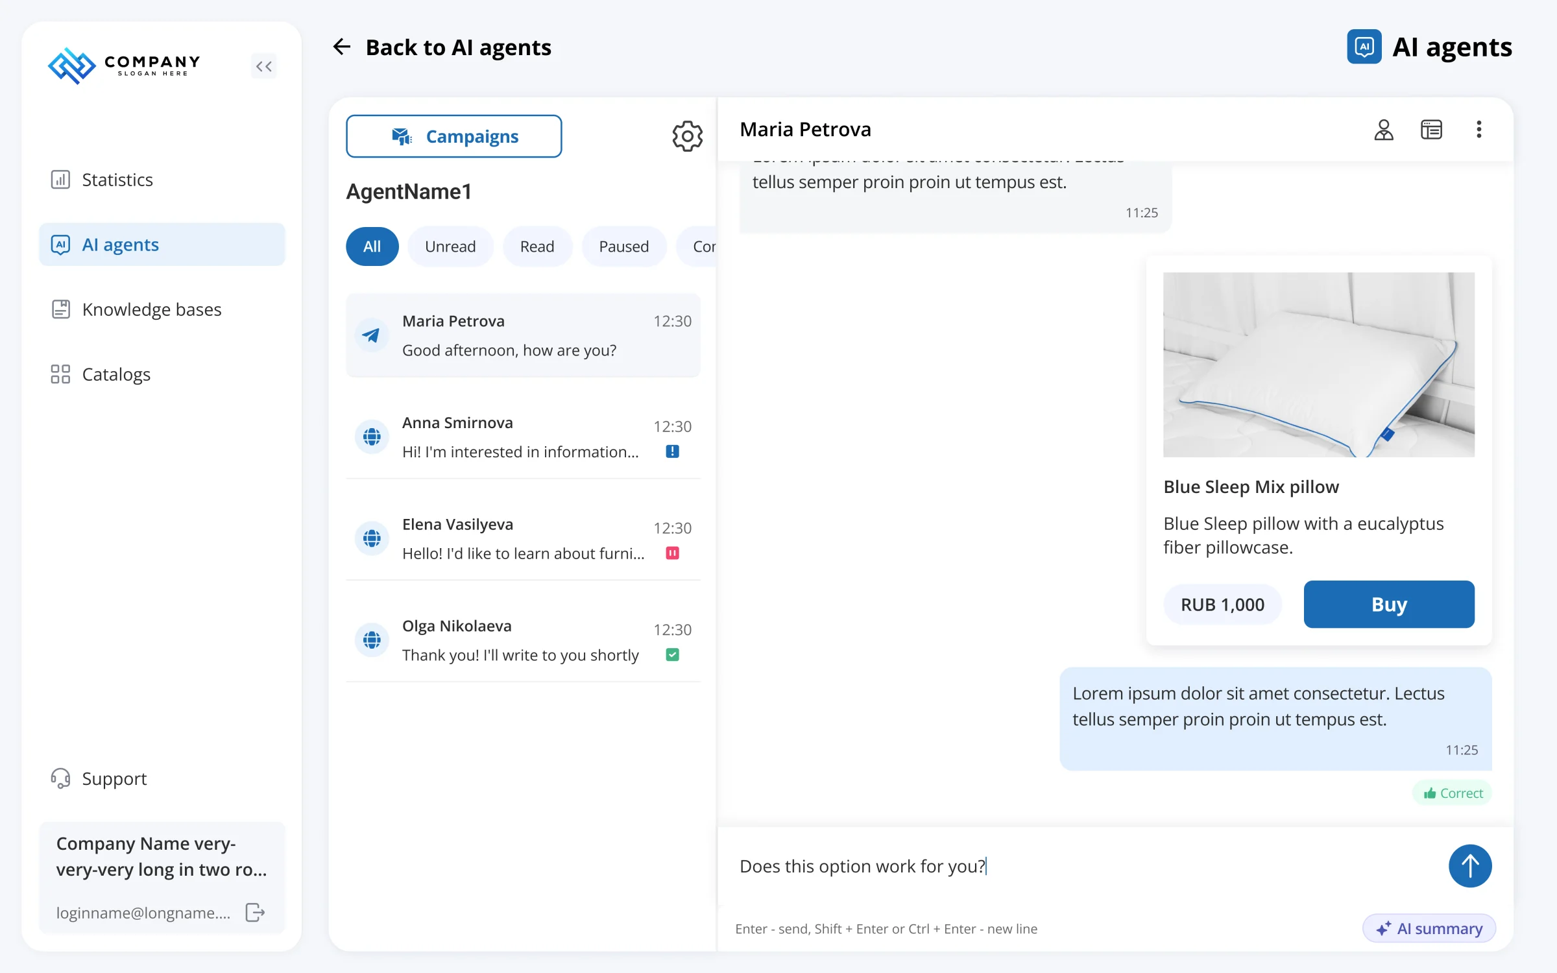Click the logout icon next to login name
Image resolution: width=1557 pixels, height=973 pixels.
pos(255,913)
